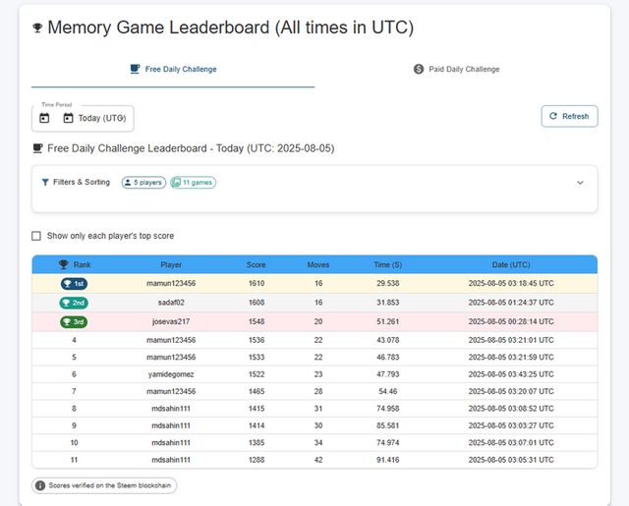Click the Scores verified on the Steem blockchain chip
This screenshot has width=629, height=506.
tap(104, 485)
